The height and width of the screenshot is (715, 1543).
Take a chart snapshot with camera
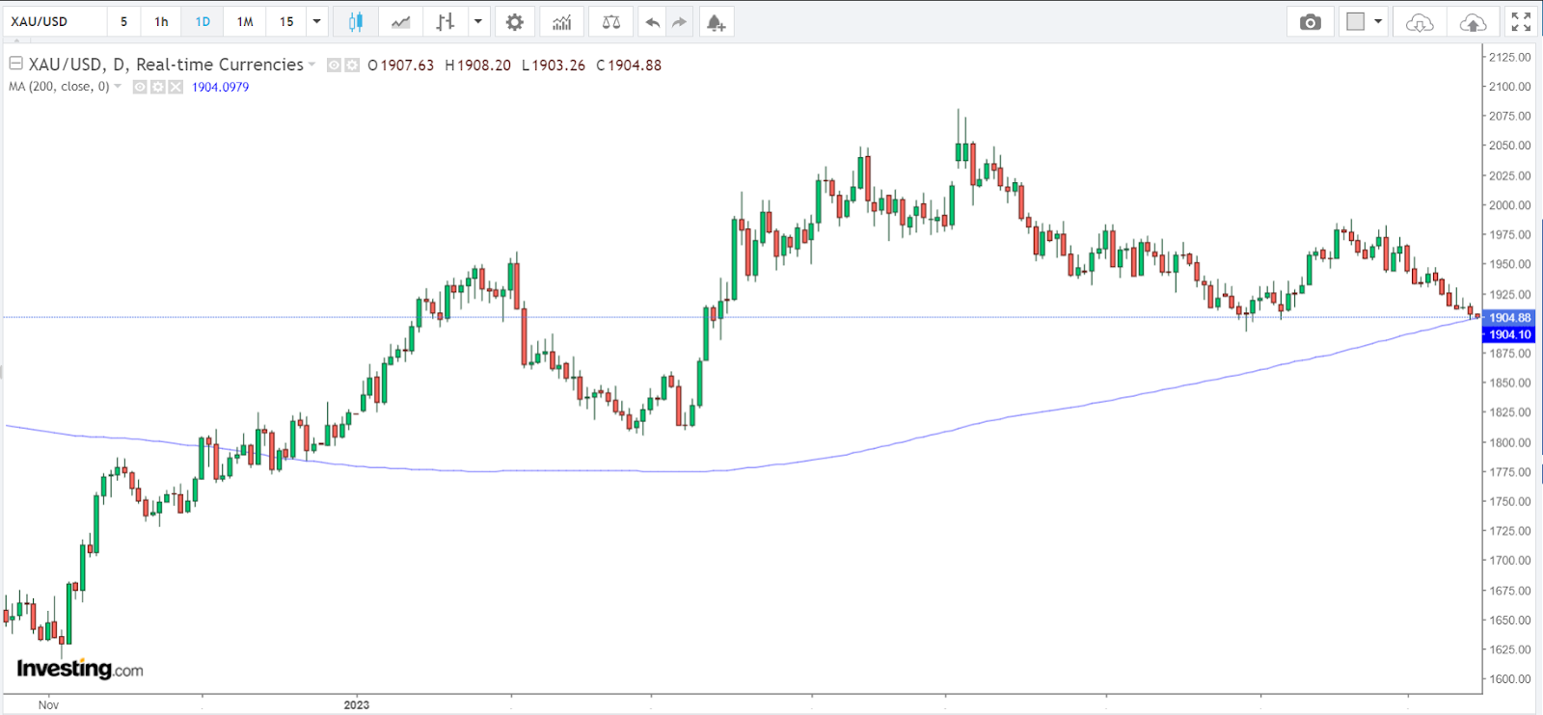[x=1310, y=22]
